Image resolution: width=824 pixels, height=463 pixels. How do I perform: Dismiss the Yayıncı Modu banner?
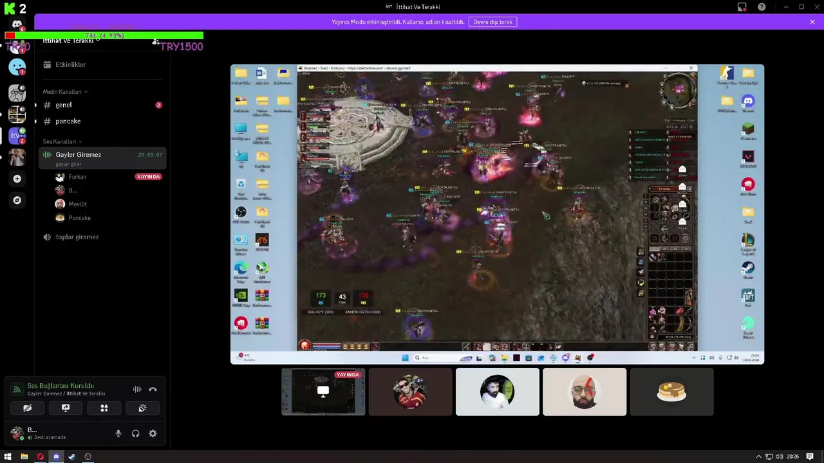[812, 22]
